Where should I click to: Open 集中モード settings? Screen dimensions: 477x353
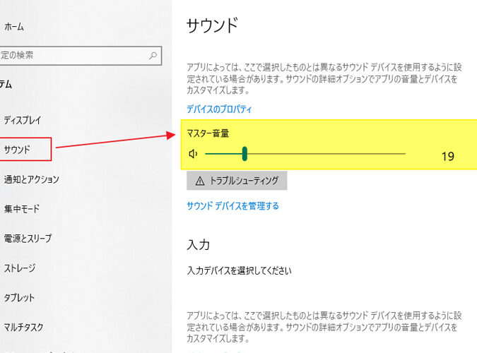[21, 209]
